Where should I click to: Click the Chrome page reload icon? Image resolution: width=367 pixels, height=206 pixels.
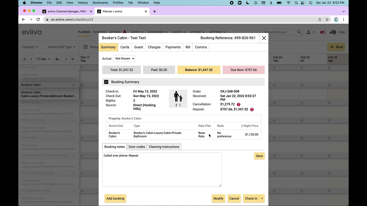tap(38, 19)
